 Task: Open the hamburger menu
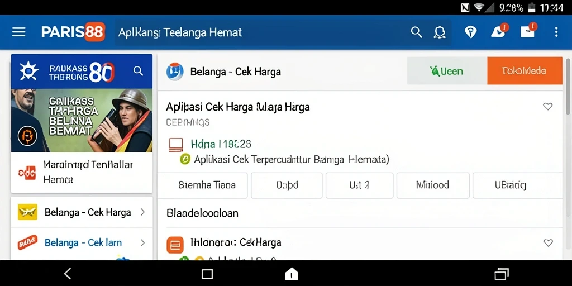[18, 32]
